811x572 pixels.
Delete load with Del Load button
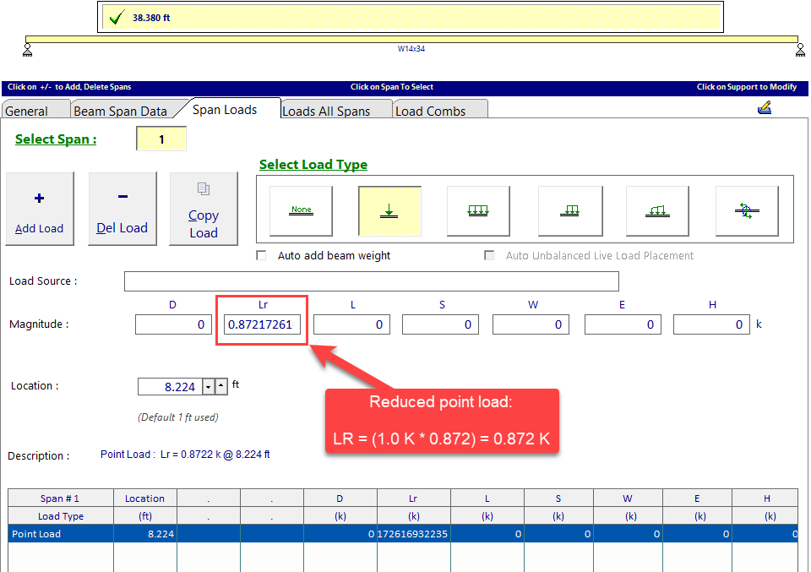[x=122, y=209]
